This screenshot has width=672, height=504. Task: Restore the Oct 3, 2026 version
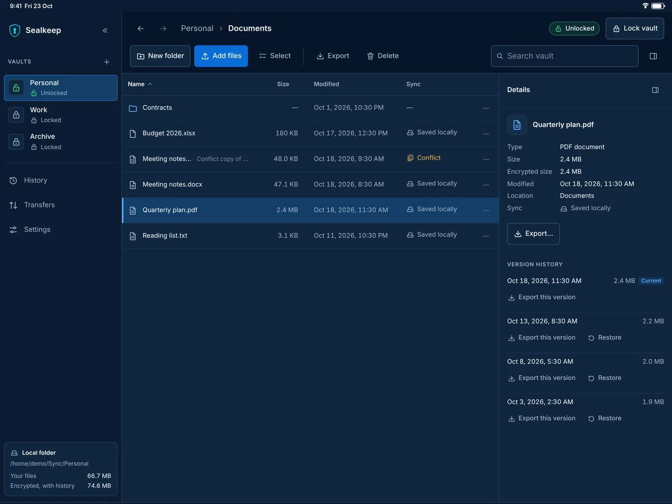coord(605,418)
